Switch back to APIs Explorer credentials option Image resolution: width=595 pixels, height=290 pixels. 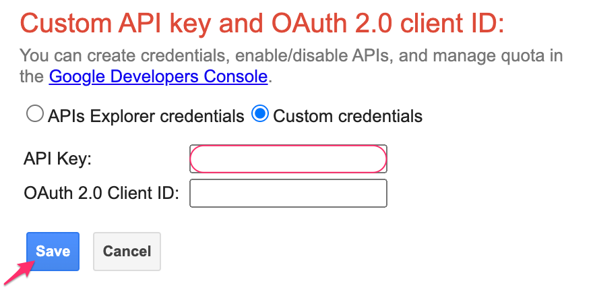(x=34, y=115)
